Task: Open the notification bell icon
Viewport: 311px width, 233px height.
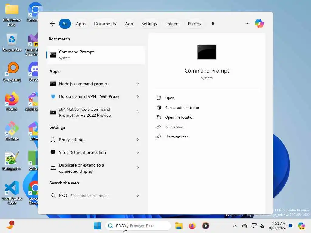Action: coord(290,226)
